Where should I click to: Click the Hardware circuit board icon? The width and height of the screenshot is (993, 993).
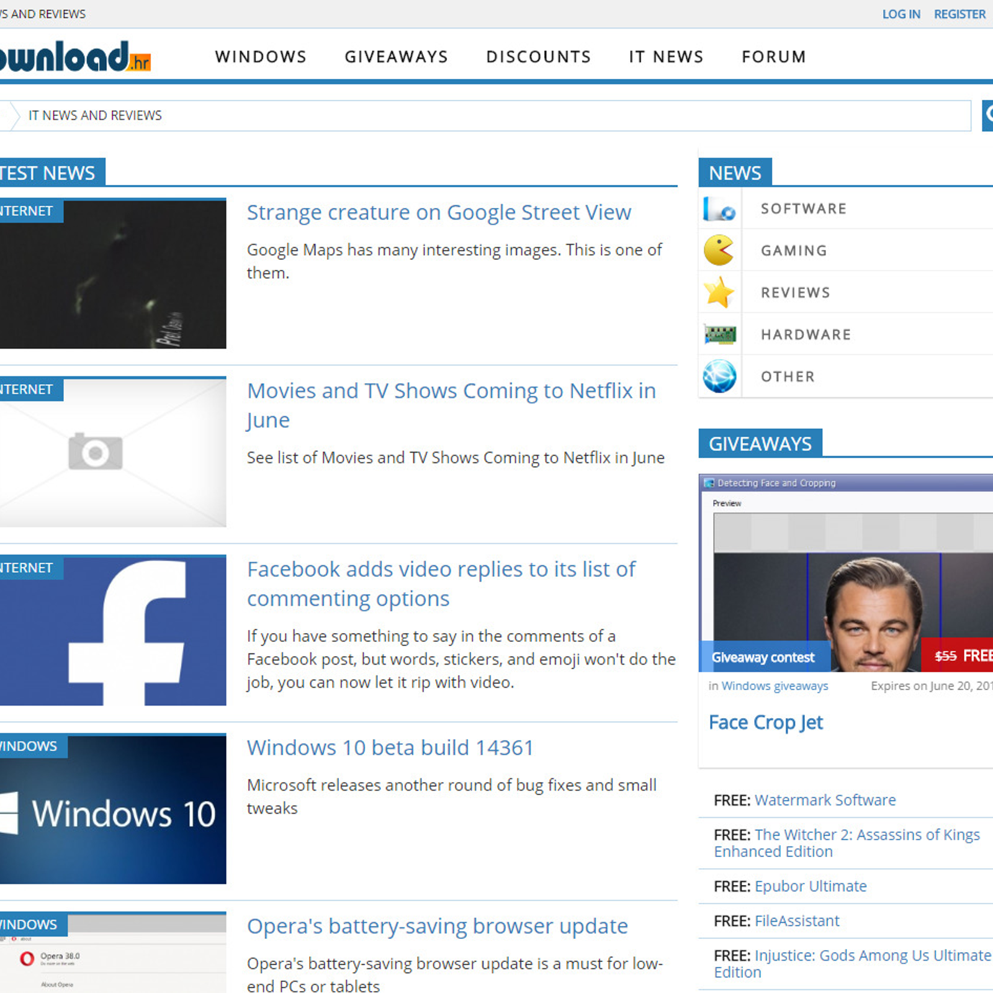click(720, 335)
